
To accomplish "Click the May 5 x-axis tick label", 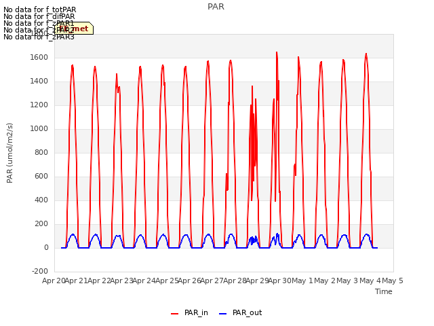I will pos(393,280).
